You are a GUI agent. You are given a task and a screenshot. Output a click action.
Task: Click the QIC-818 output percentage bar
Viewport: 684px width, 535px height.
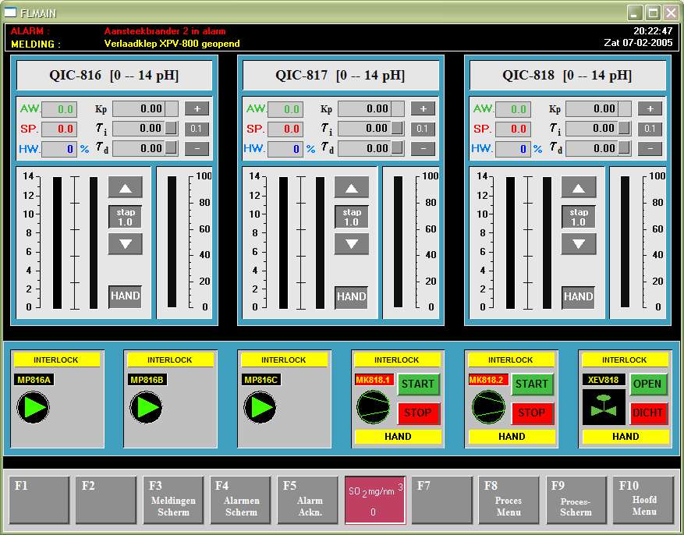[x=624, y=242]
